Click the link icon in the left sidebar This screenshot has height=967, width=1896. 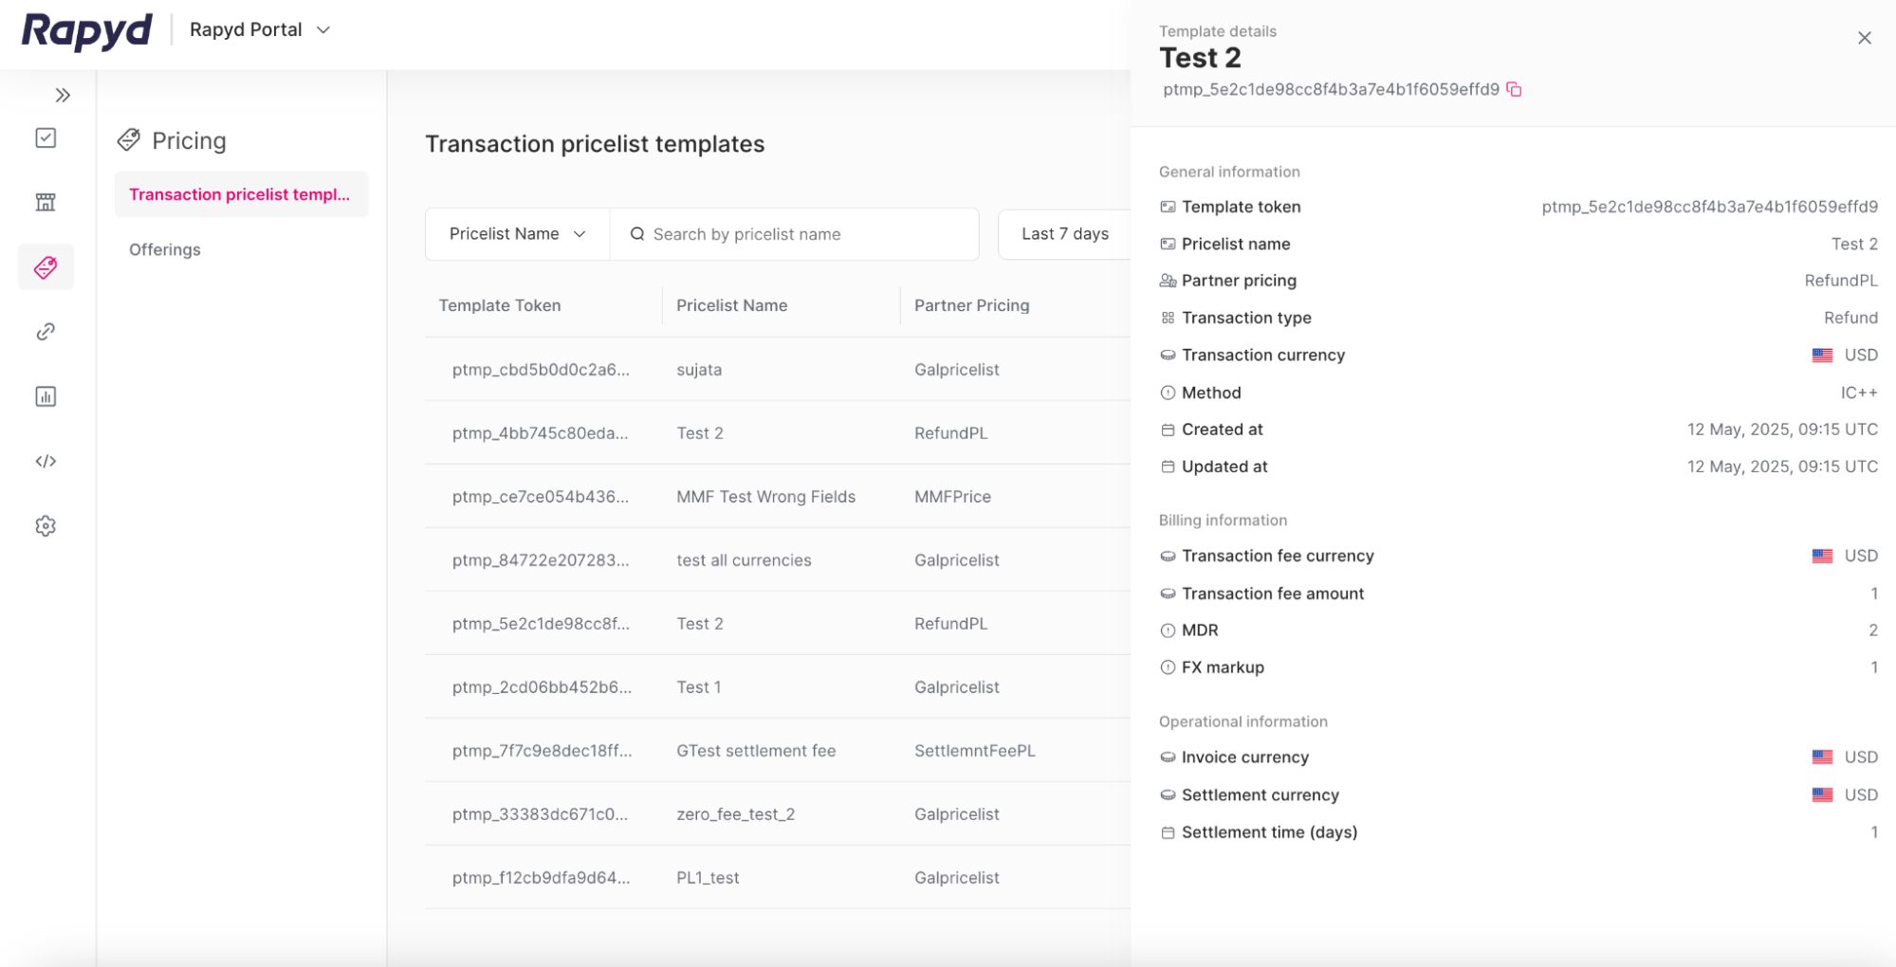tap(45, 331)
